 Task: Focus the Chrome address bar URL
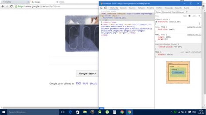point(39,6)
